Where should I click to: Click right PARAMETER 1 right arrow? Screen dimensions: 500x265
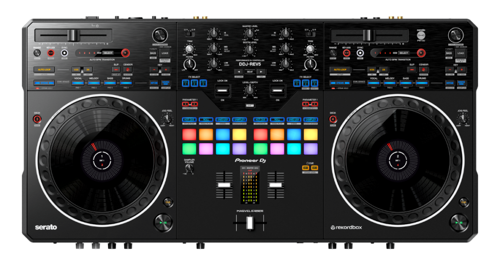click(x=314, y=104)
